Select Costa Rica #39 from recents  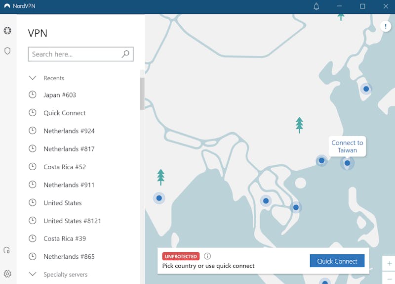(65, 238)
